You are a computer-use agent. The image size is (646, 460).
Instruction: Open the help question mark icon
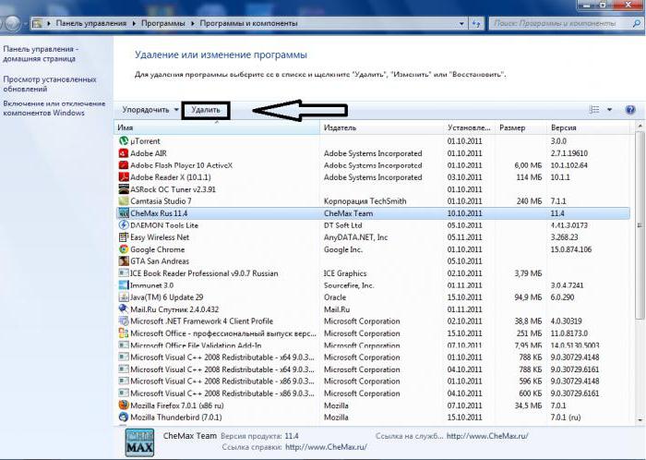click(x=630, y=110)
